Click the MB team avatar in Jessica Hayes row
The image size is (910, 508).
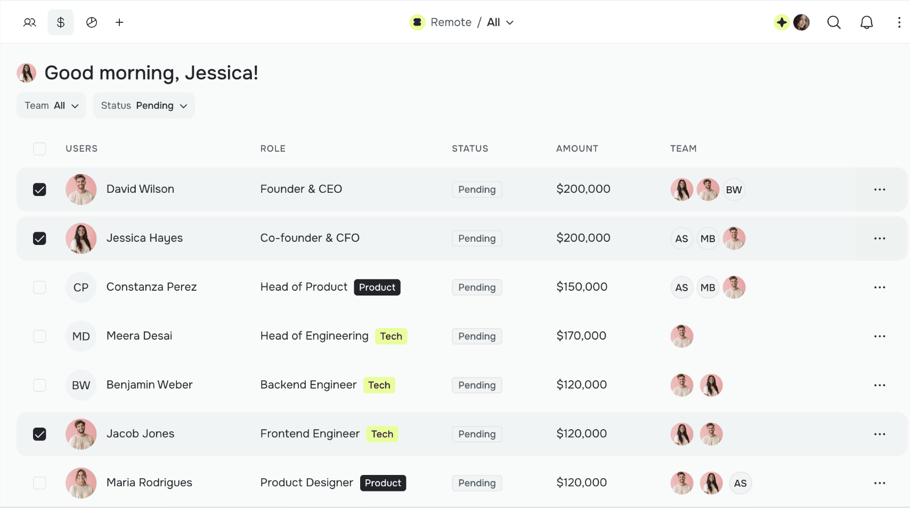(x=708, y=239)
